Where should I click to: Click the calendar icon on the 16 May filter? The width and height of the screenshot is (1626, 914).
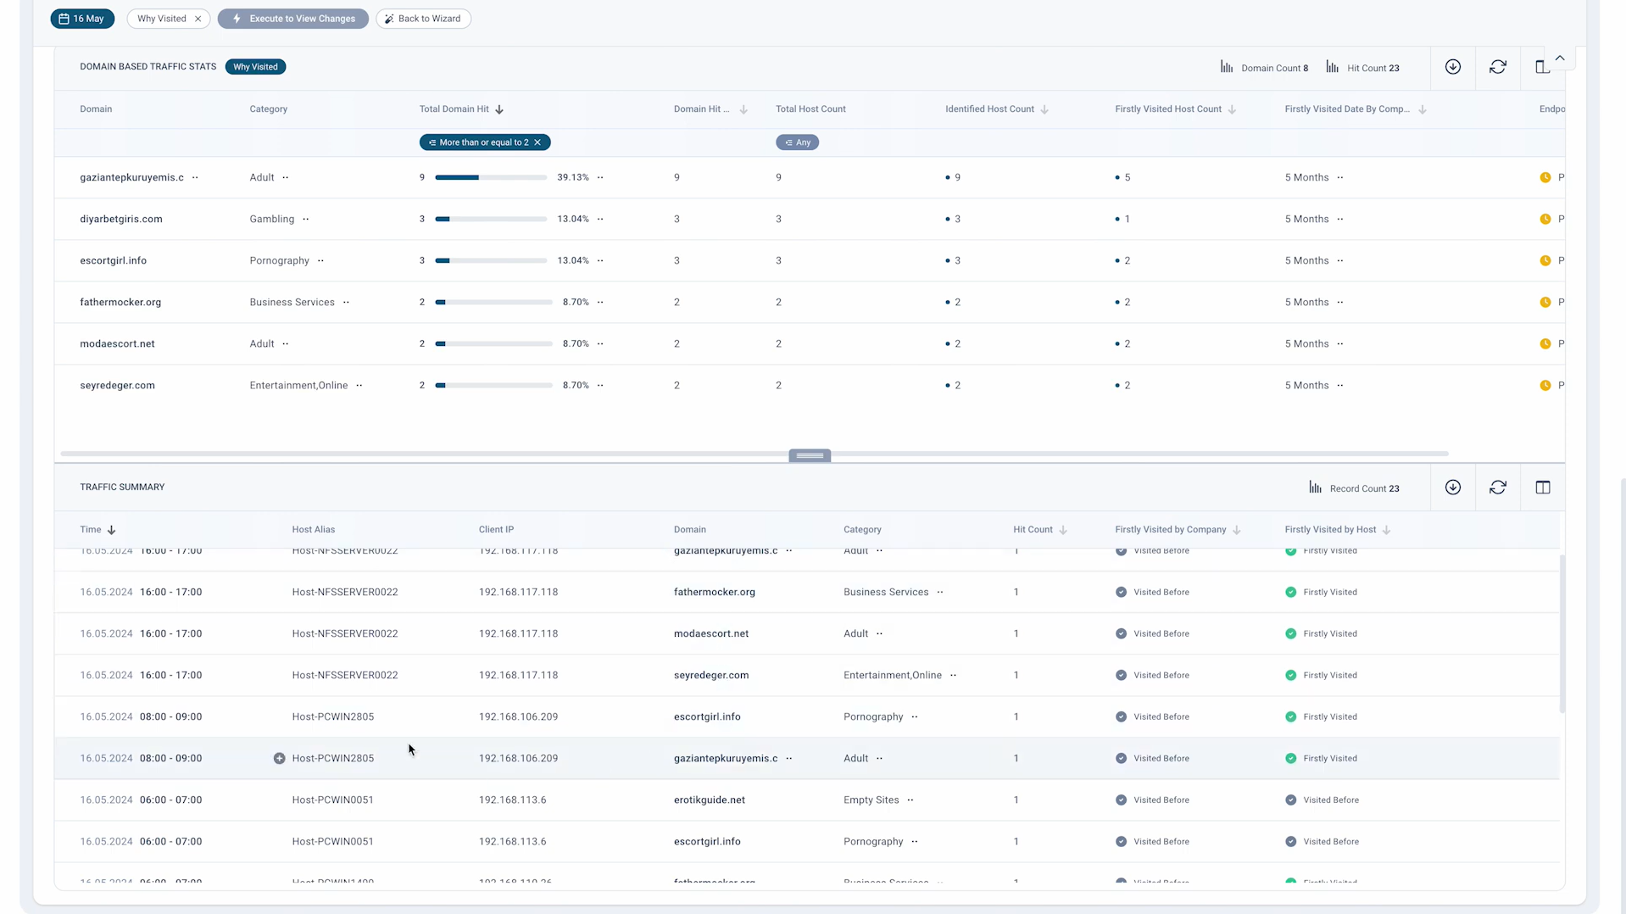(64, 19)
